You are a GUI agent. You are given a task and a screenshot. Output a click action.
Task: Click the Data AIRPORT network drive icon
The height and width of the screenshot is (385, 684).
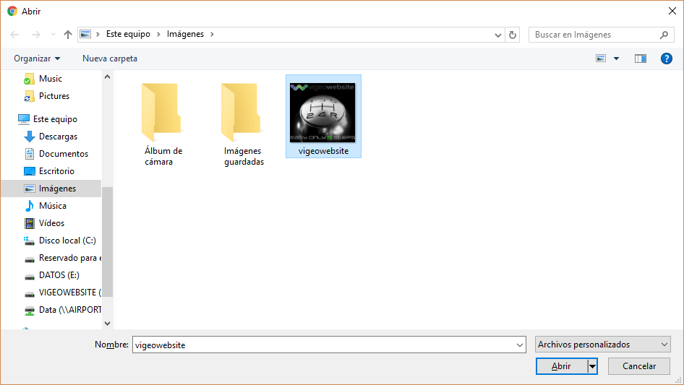(29, 311)
